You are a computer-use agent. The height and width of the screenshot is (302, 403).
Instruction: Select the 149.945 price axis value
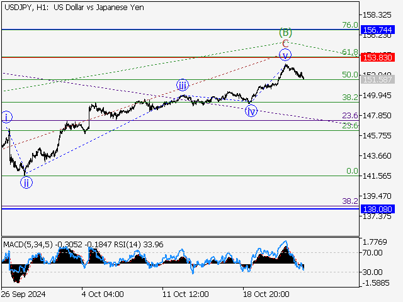coord(377,96)
